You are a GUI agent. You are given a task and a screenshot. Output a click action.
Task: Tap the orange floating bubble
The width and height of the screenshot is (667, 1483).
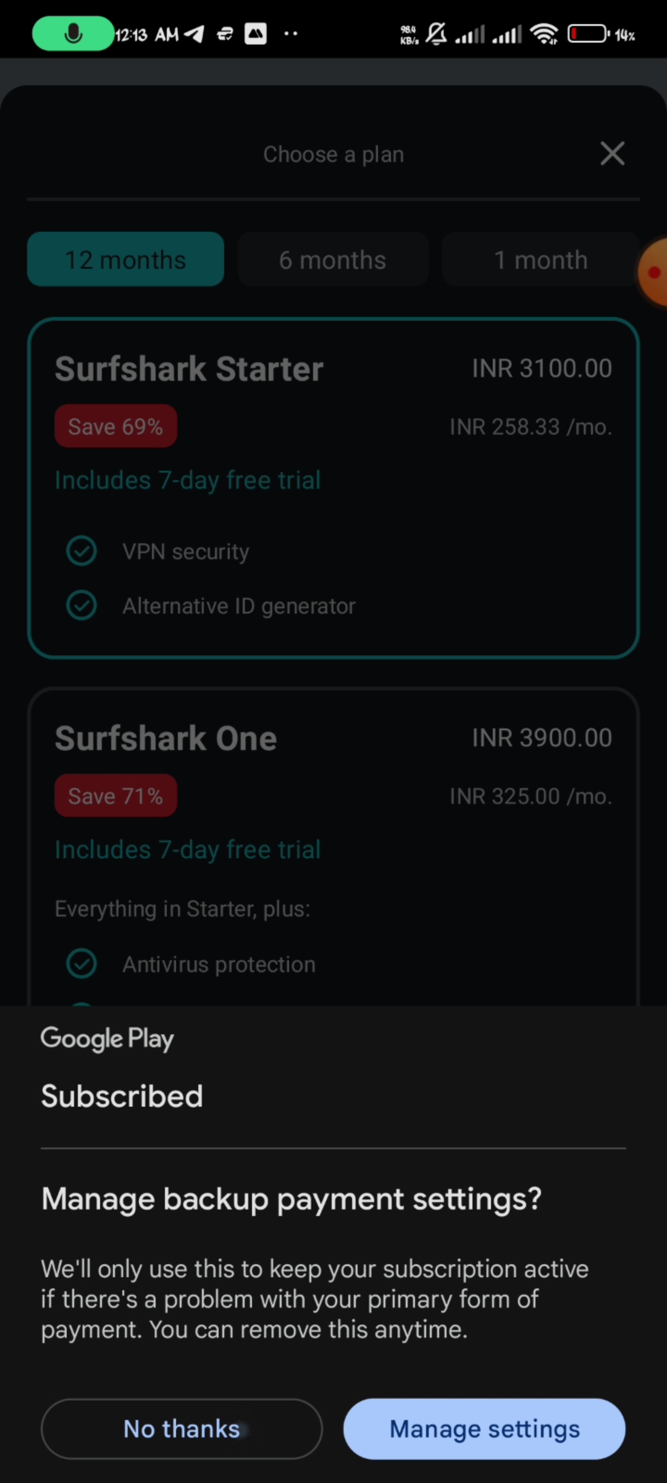tap(653, 272)
